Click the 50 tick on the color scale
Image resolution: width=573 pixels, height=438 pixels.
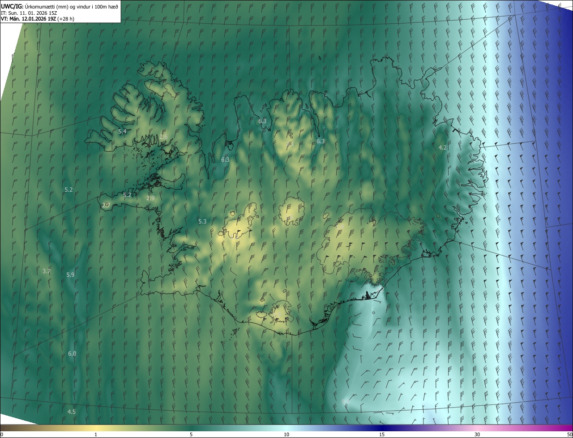coord(569,434)
